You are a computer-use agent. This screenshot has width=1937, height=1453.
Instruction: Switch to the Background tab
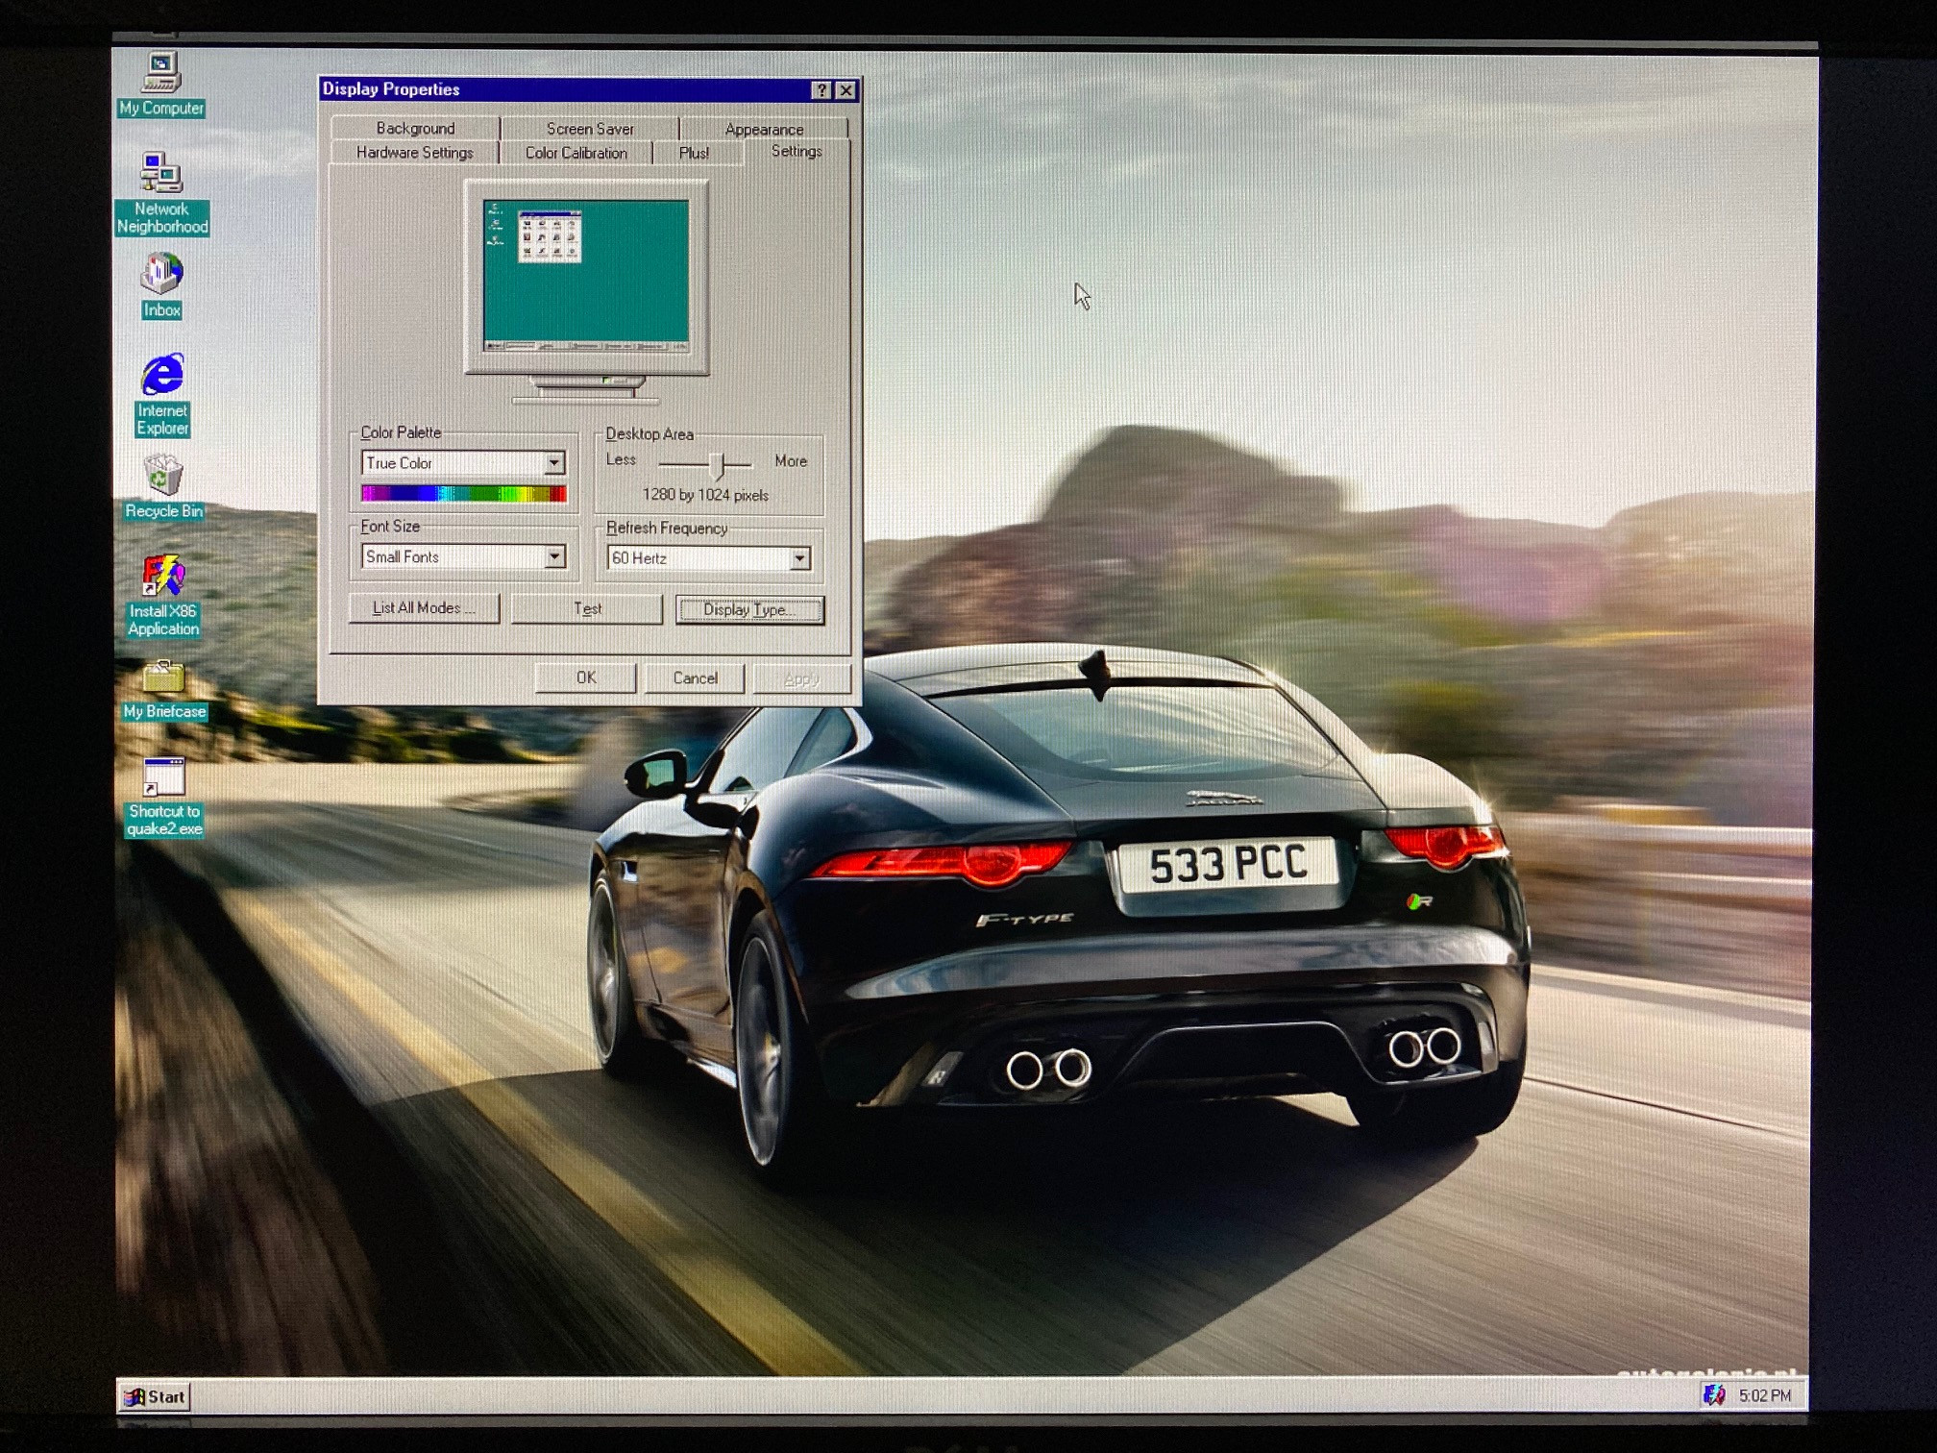click(x=415, y=129)
